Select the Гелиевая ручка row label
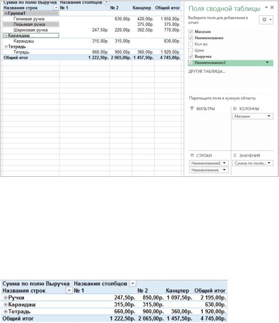The image size is (279, 323). [29, 19]
